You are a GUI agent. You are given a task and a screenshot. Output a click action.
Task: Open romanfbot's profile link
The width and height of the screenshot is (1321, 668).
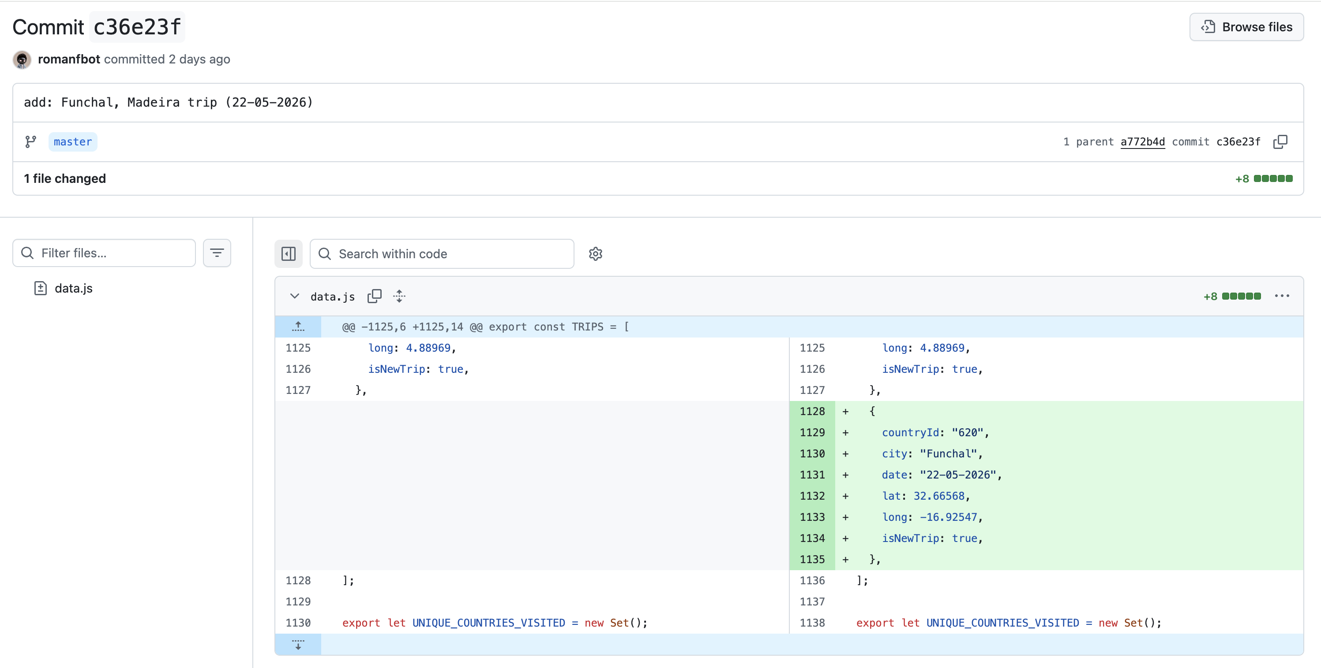[69, 59]
